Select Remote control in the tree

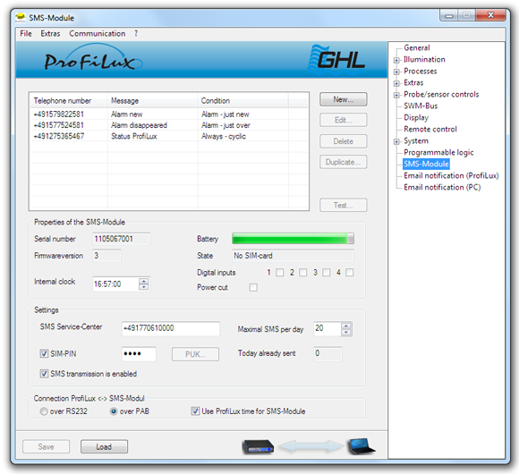(430, 129)
